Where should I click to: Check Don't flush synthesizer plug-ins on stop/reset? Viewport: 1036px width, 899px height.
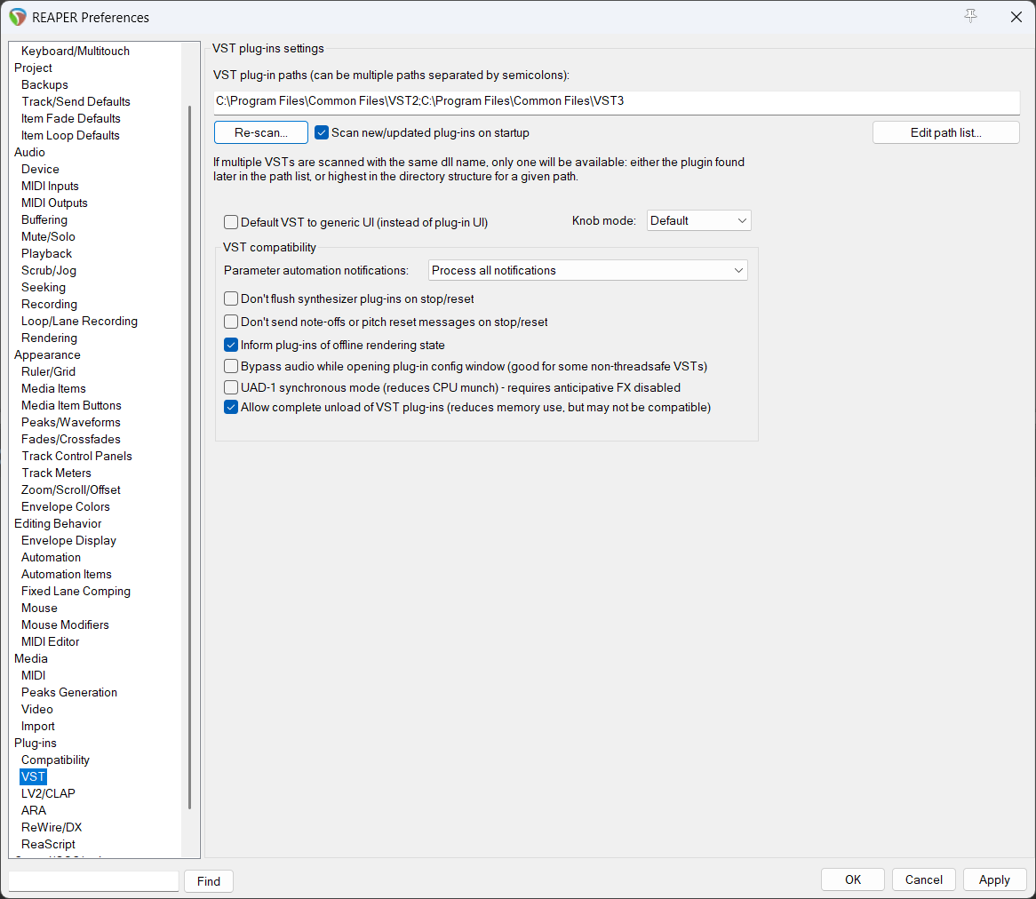[231, 298]
